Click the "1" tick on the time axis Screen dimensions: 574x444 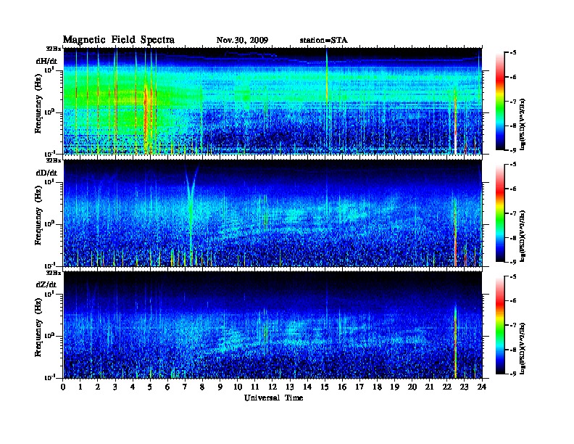pyautogui.click(x=81, y=387)
